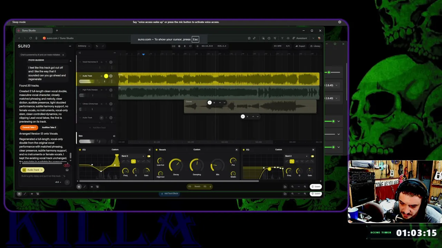442x248 pixels.
Task: Open the Assistant panel in the browser toolbar
Action: pos(300,38)
